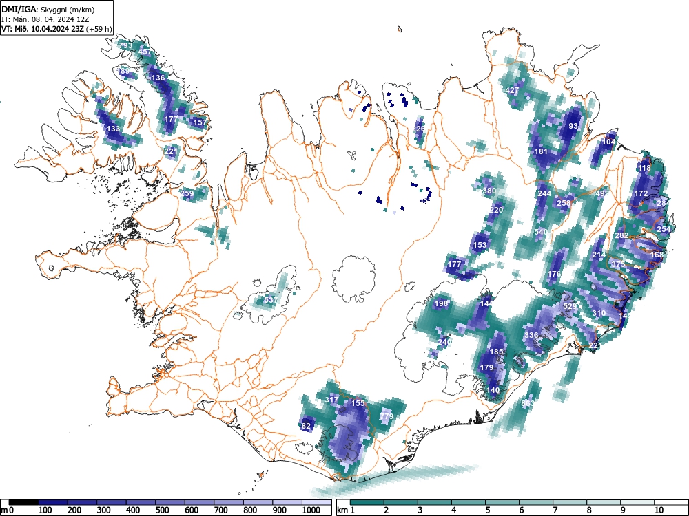The height and width of the screenshot is (516, 689).
Task: Click the '185' visibility value on the map
Action: coord(496,352)
